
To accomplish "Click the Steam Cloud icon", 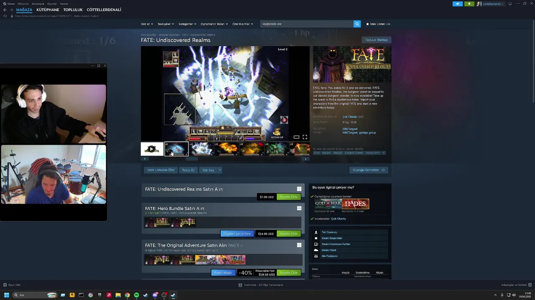I will [x=316, y=250].
